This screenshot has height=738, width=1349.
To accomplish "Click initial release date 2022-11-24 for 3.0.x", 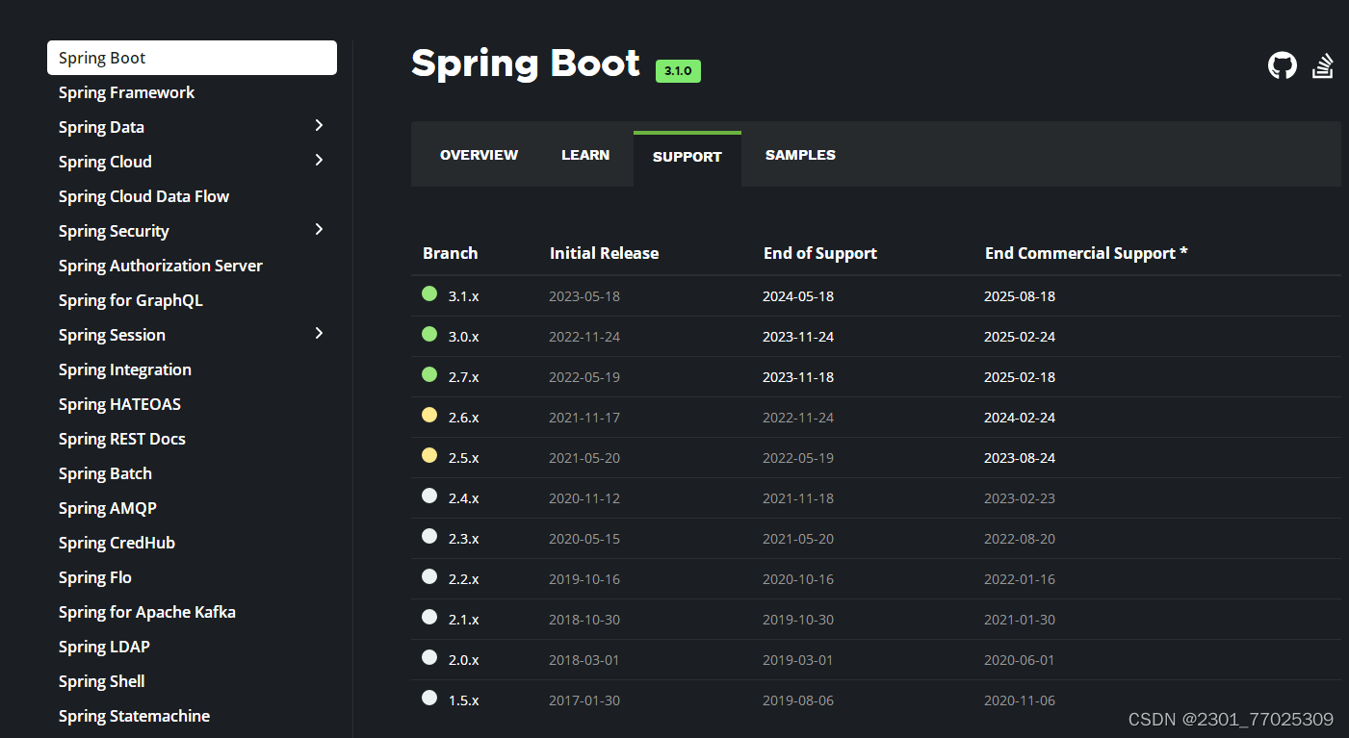I will pos(584,337).
